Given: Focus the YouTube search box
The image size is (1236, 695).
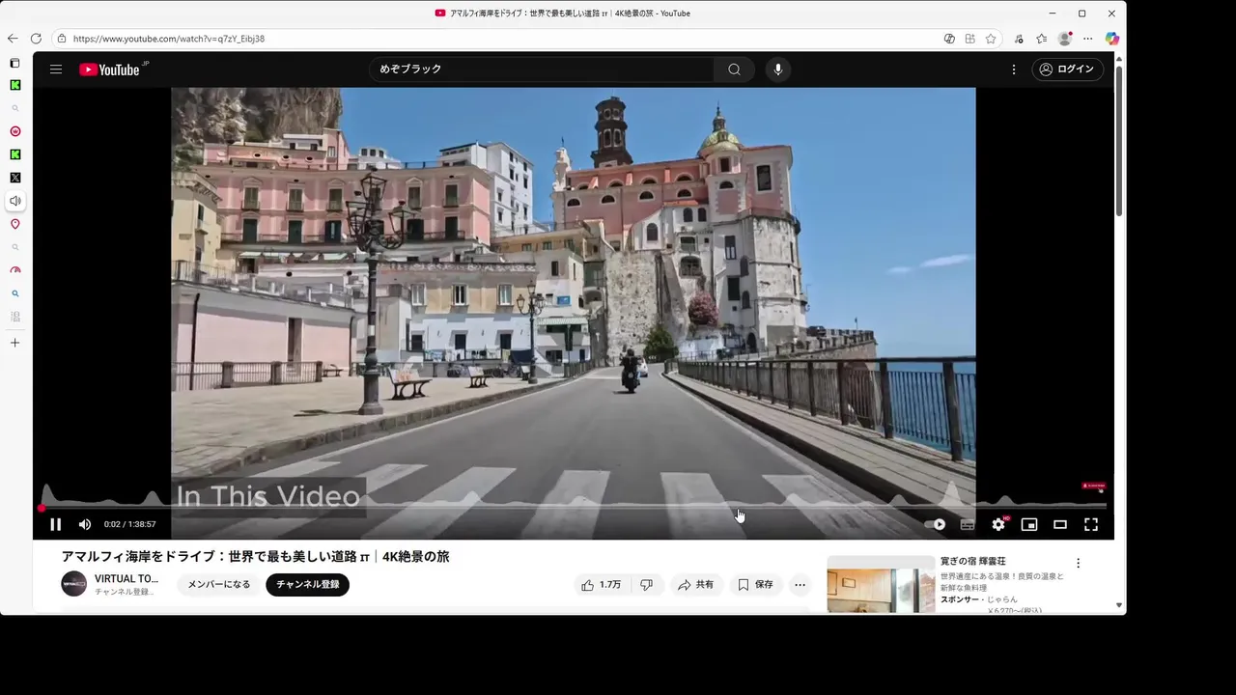Looking at the screenshot, I should point(541,69).
